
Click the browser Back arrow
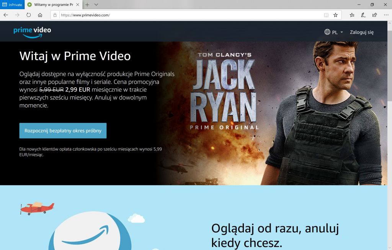[6, 15]
